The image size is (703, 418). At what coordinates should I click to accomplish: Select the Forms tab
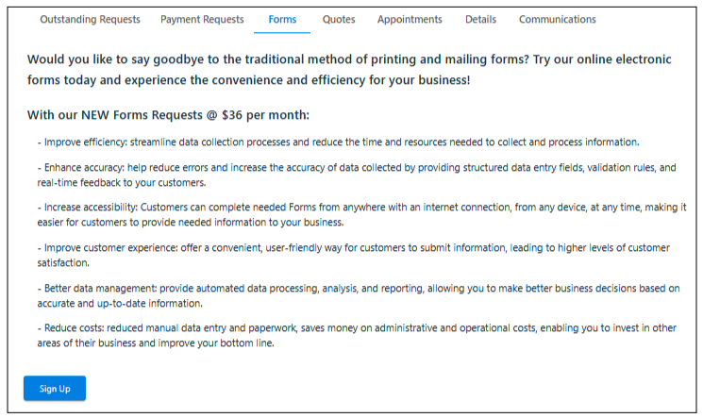[x=282, y=20]
